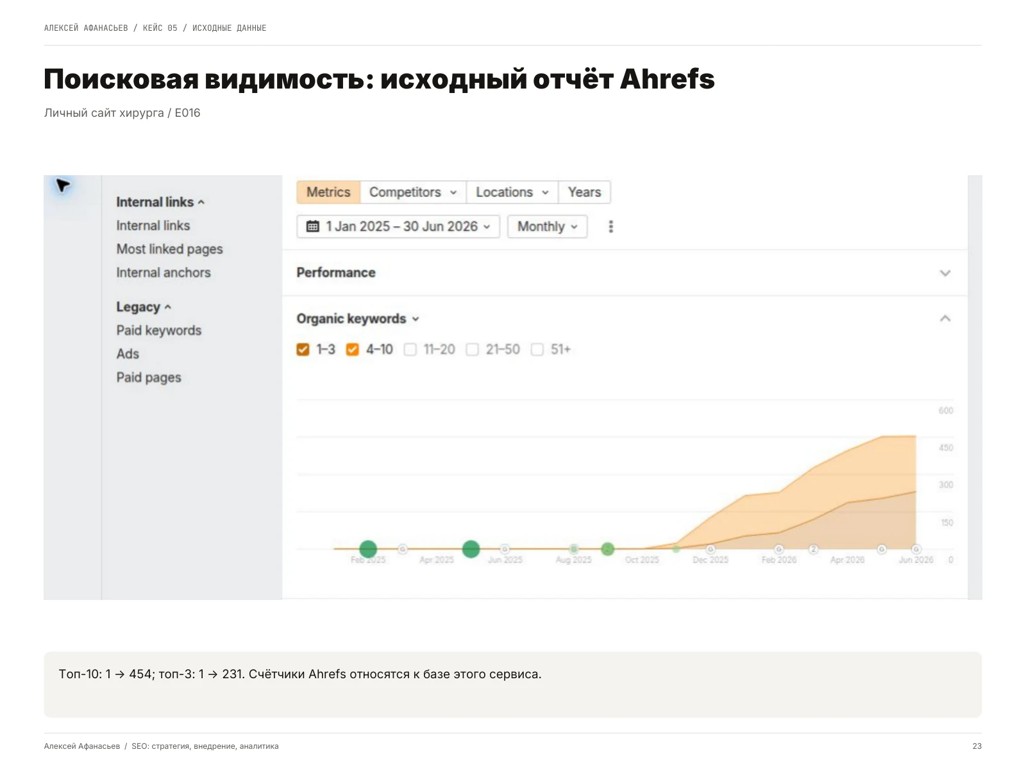Screen dimensions: 1026x770
Task: Click the 450 y-axis value
Action: click(x=946, y=448)
